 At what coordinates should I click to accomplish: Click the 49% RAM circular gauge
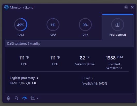click(x=21, y=25)
